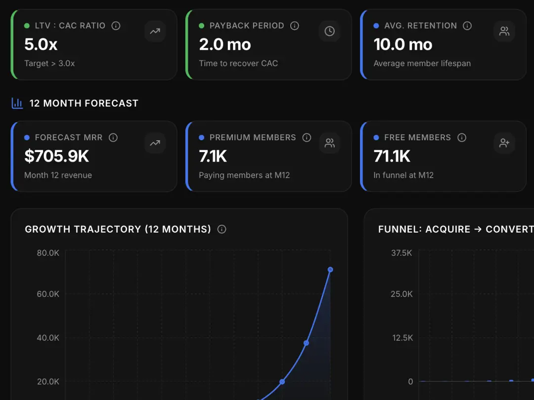
Task: Click the 12 Month Forecast section heading
Action: coord(84,103)
